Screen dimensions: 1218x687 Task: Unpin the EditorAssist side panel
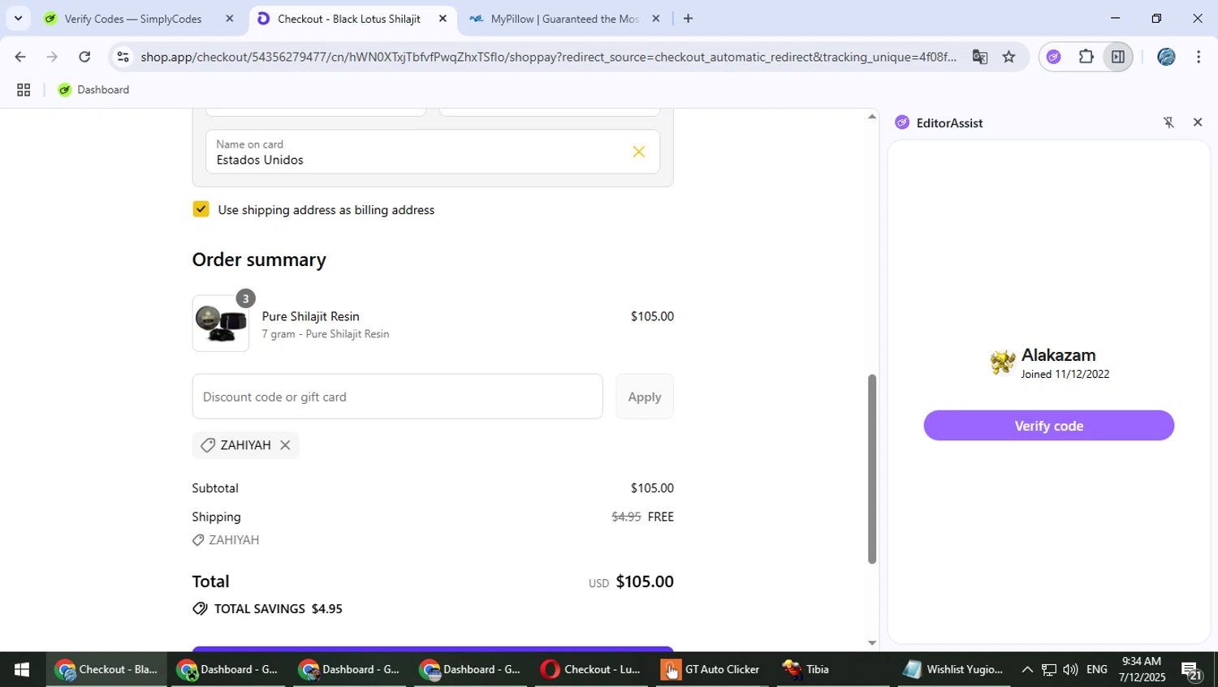click(1168, 122)
